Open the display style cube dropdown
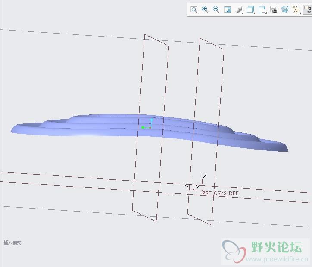This screenshot has width=312, height=267. click(x=250, y=9)
